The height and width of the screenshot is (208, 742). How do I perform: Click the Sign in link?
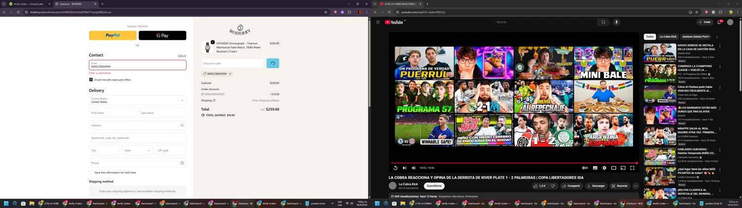pyautogui.click(x=182, y=56)
